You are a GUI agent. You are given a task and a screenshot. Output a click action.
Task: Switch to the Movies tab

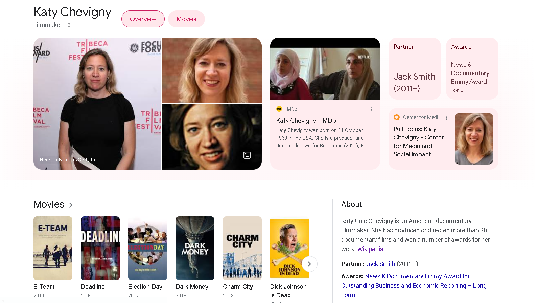tap(186, 19)
